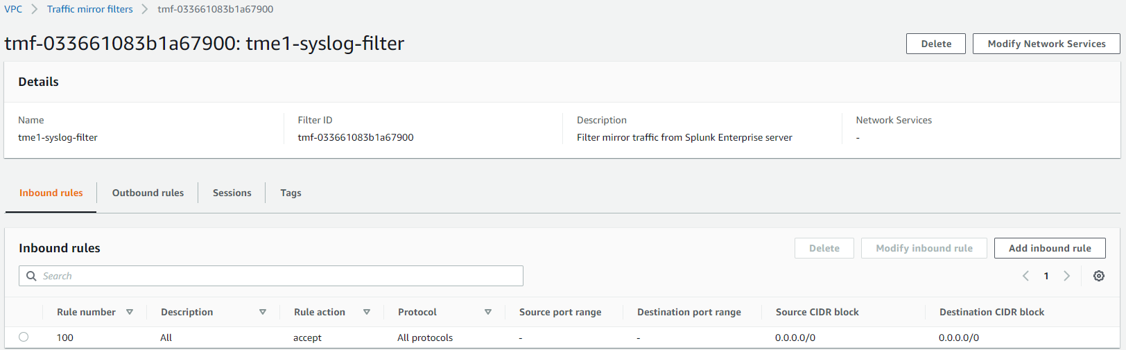Open the Sessions tab

[x=232, y=193]
